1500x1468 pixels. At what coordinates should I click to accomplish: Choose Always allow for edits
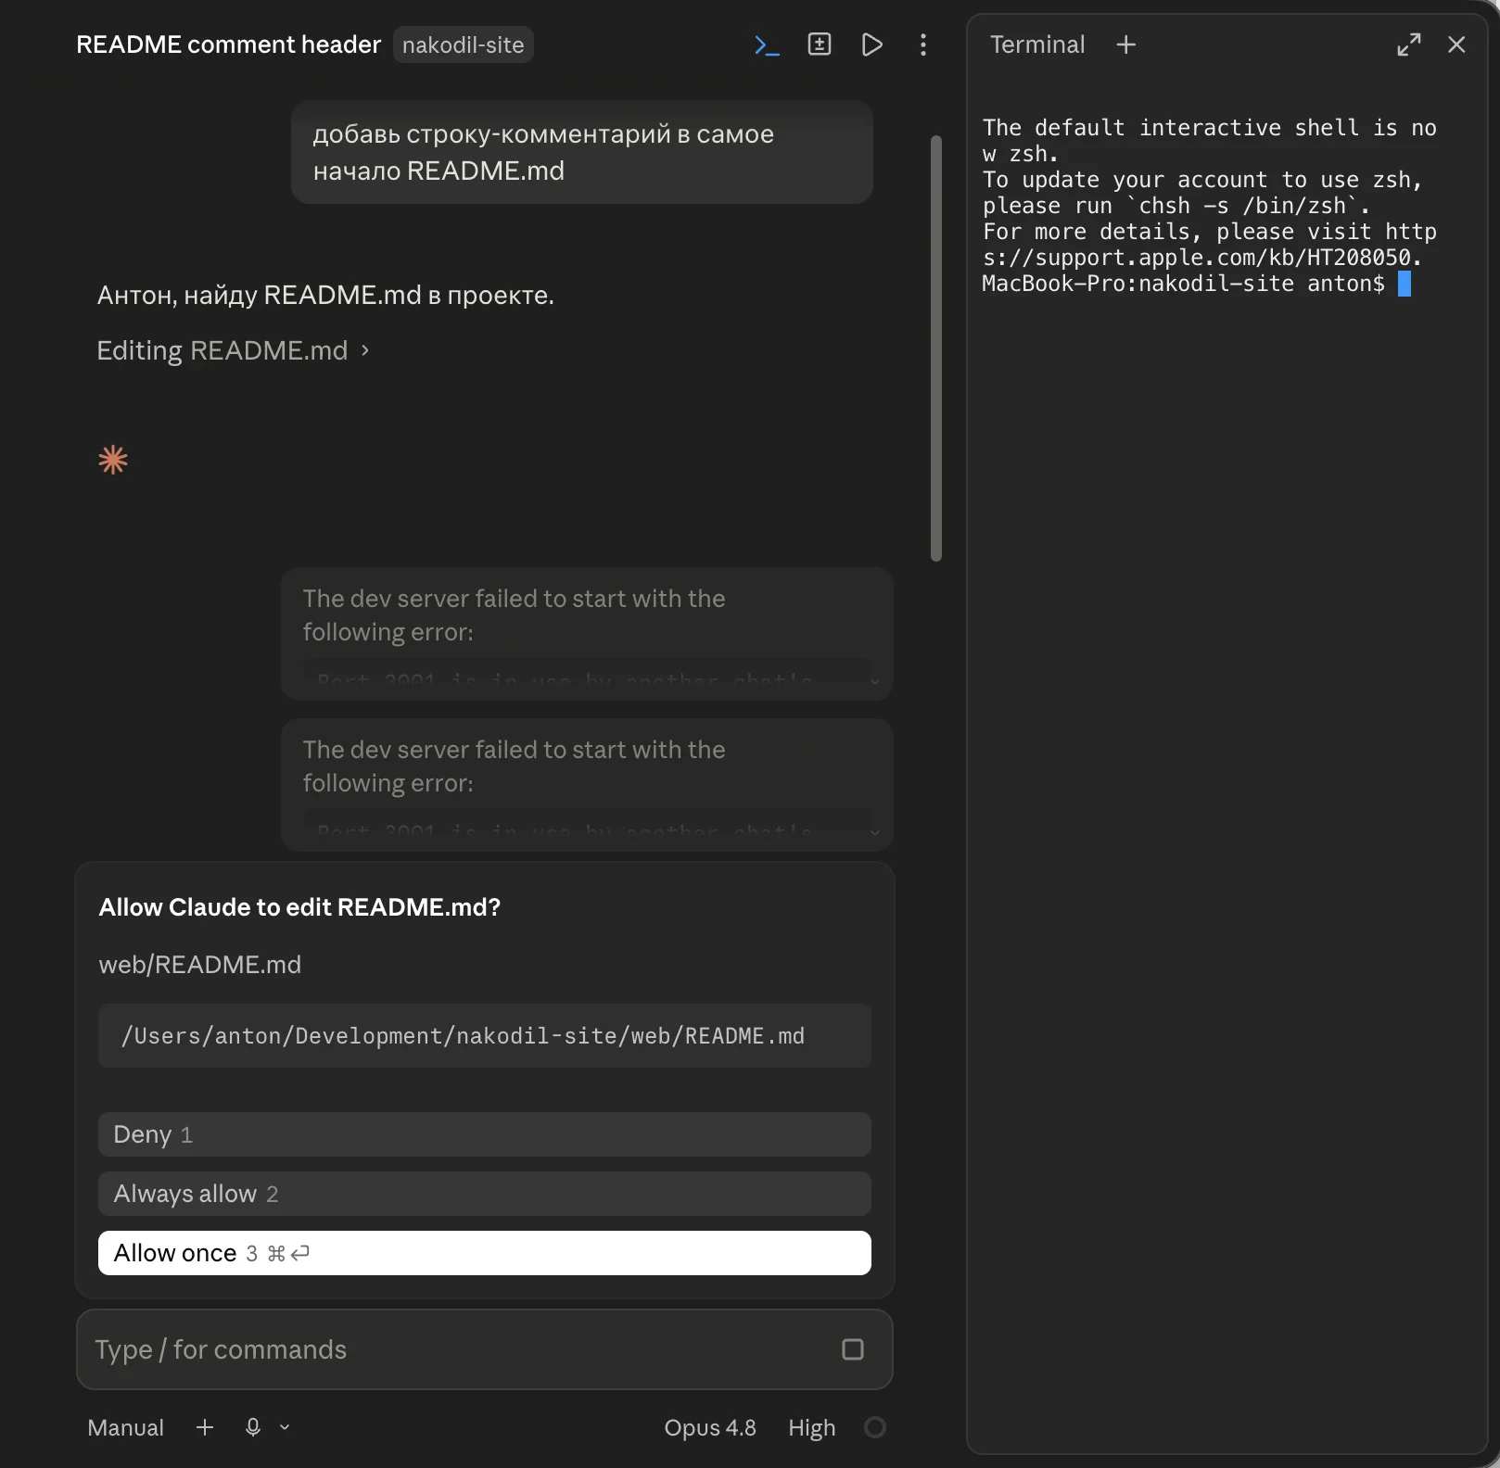tap(484, 1194)
